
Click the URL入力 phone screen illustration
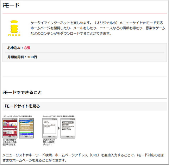pos(50,128)
